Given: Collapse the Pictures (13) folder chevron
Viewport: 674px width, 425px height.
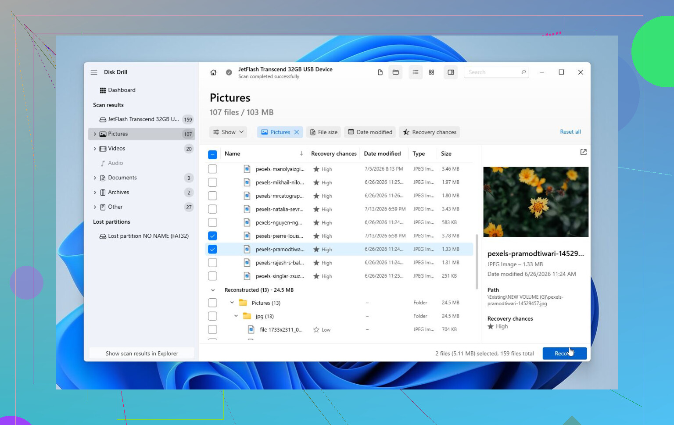Looking at the screenshot, I should (x=232, y=303).
